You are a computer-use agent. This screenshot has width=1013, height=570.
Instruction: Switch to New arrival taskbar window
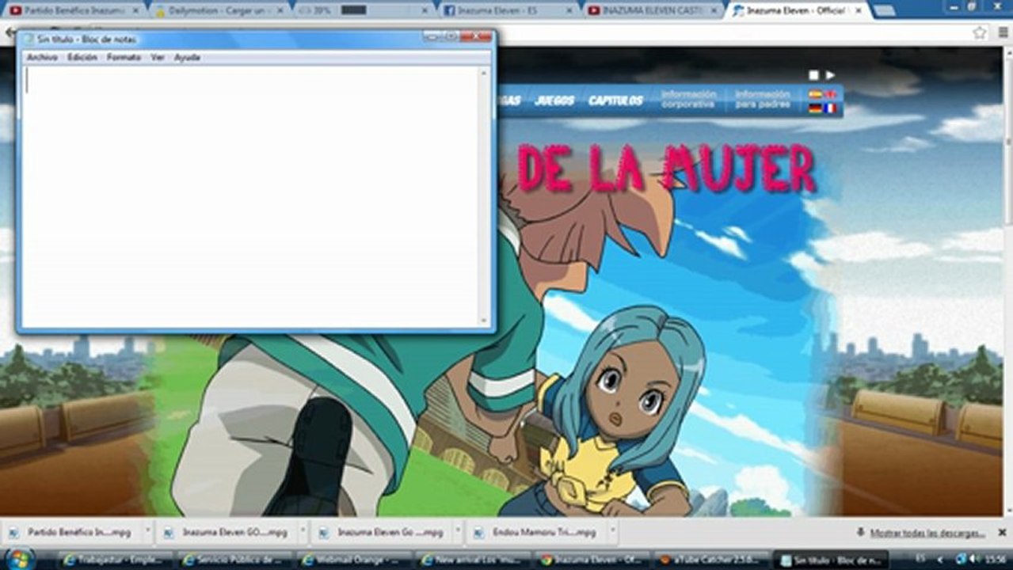click(x=473, y=560)
